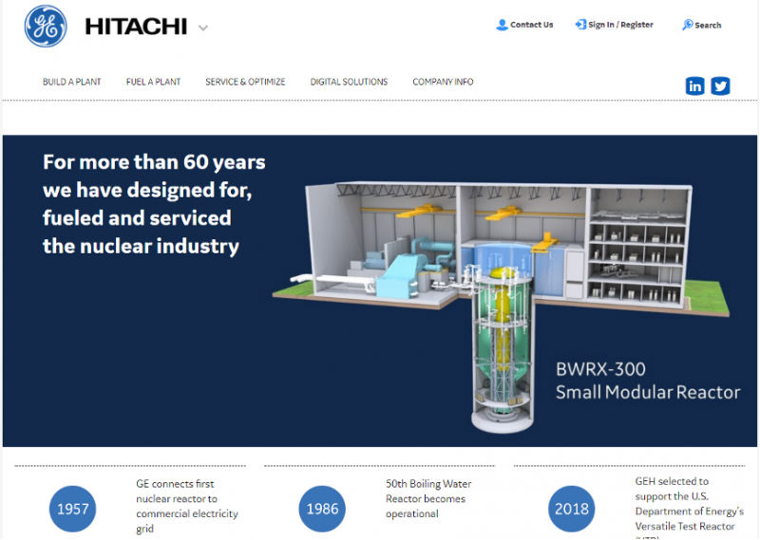Open the Digital Solutions menu
This screenshot has width=760, height=540.
click(x=349, y=82)
